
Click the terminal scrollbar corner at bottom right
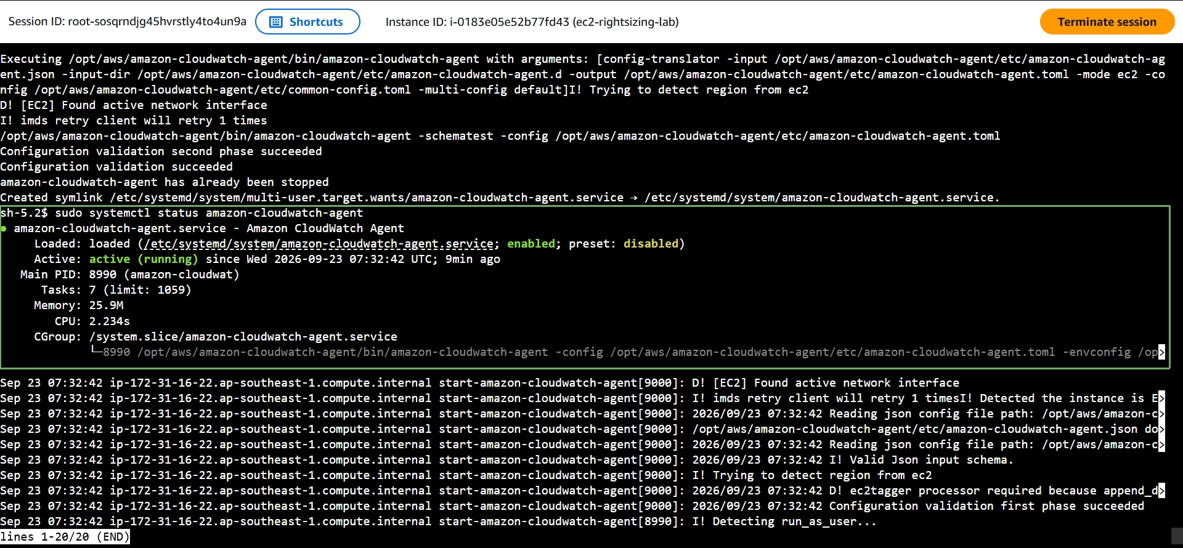click(x=1176, y=536)
